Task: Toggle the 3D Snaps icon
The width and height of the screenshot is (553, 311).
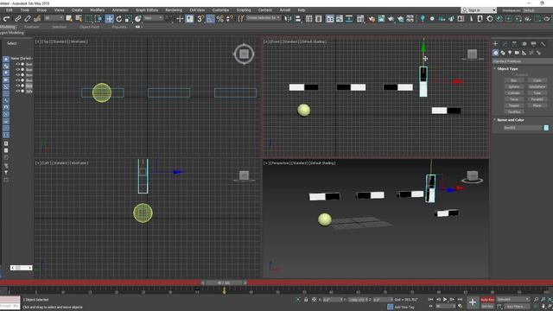Action: [x=200, y=19]
